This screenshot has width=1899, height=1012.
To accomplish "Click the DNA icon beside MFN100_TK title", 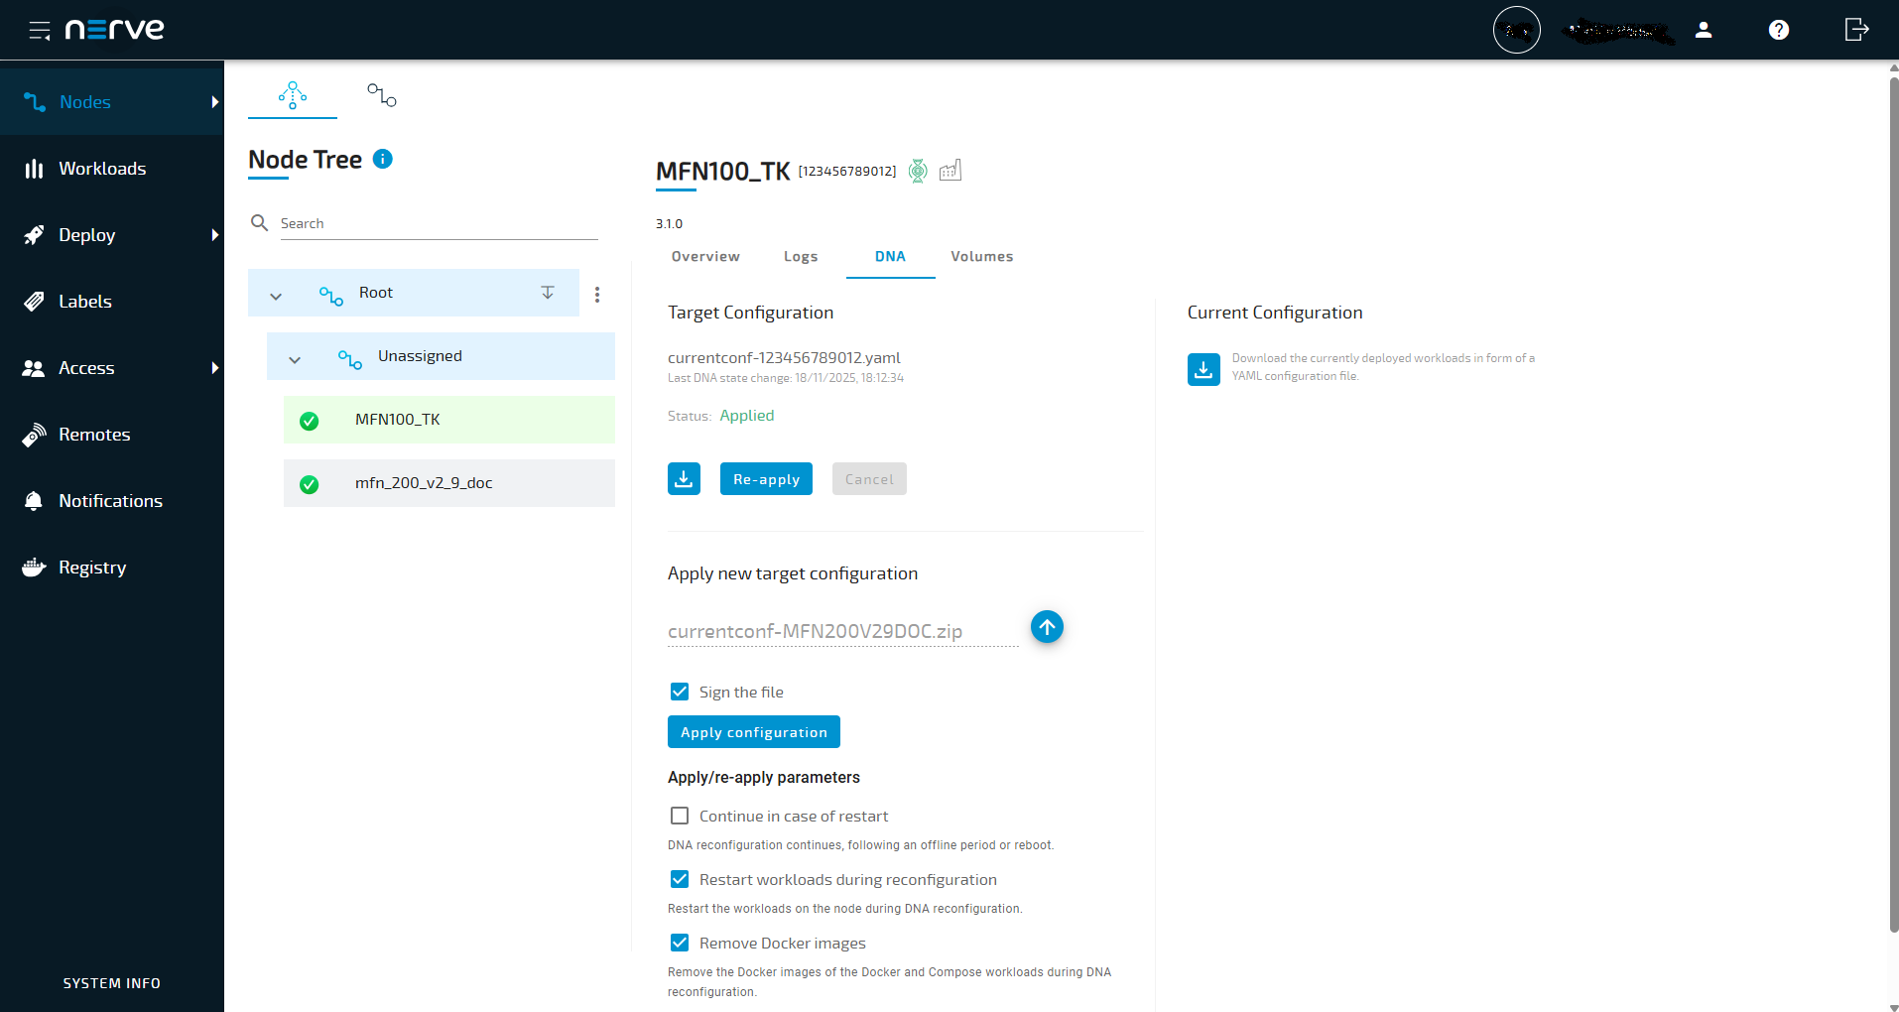I will point(918,171).
